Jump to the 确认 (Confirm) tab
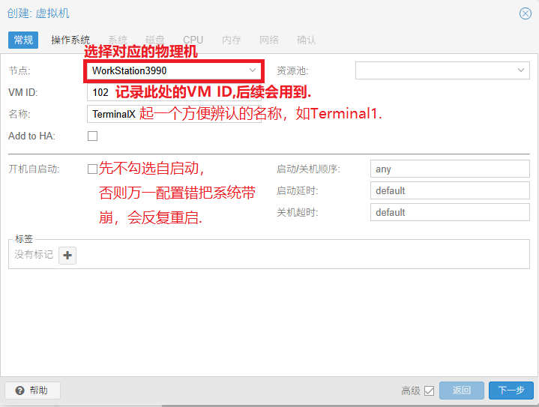Viewport: 539px width, 407px height. (x=307, y=40)
